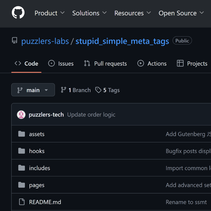Open the Actions tab
Viewport: 211px width, 211px height.
pyautogui.click(x=152, y=64)
